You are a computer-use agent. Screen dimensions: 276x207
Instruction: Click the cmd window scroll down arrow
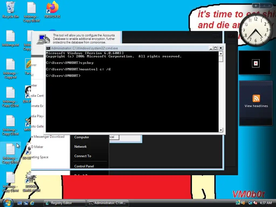click(221, 130)
